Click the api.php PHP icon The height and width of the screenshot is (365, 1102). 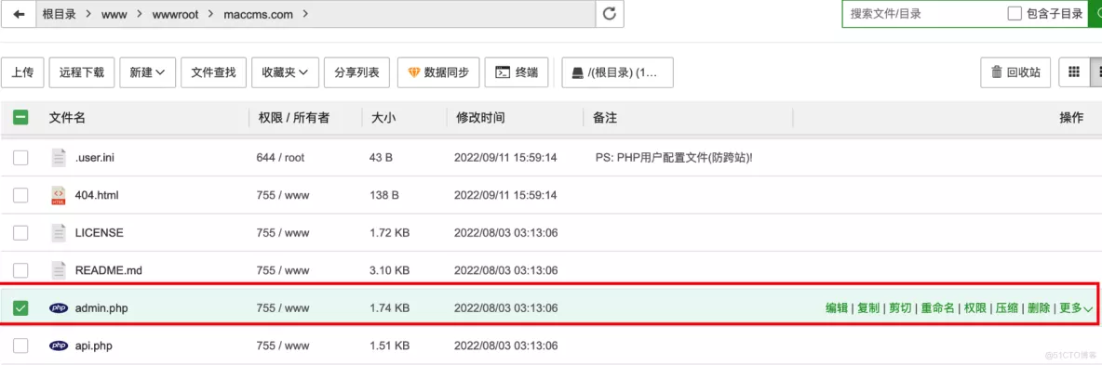(x=59, y=345)
